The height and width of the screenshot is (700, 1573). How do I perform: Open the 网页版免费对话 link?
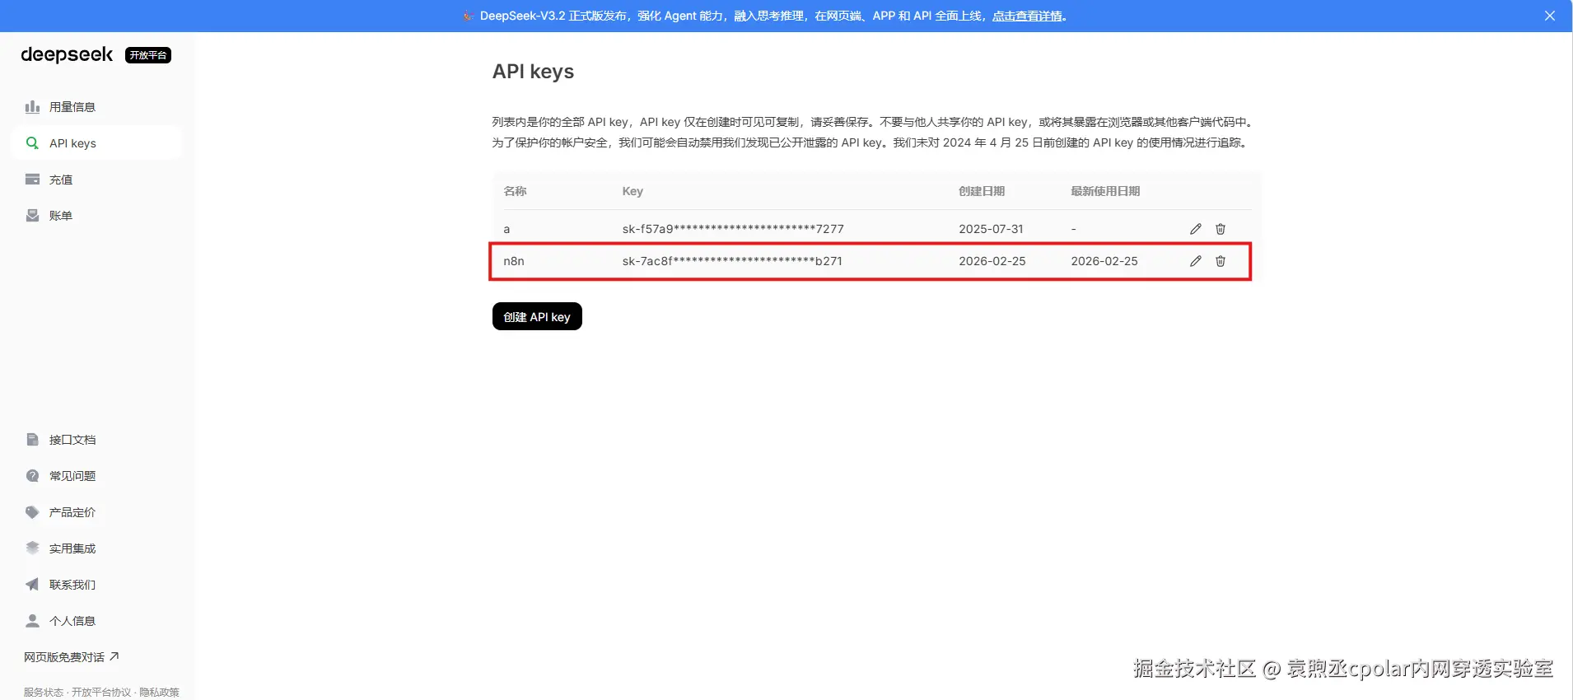click(x=72, y=657)
